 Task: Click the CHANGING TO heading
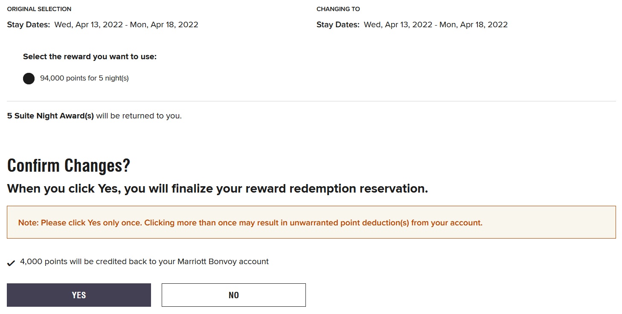coord(338,9)
